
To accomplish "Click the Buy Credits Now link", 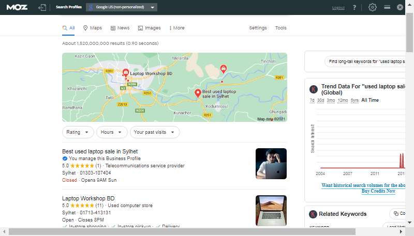I will point(378,191).
